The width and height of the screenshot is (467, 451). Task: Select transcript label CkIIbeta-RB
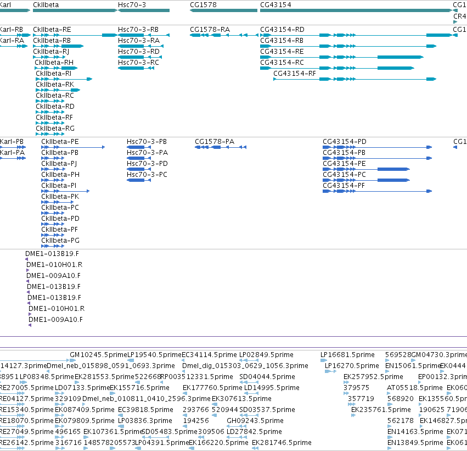tap(52, 41)
